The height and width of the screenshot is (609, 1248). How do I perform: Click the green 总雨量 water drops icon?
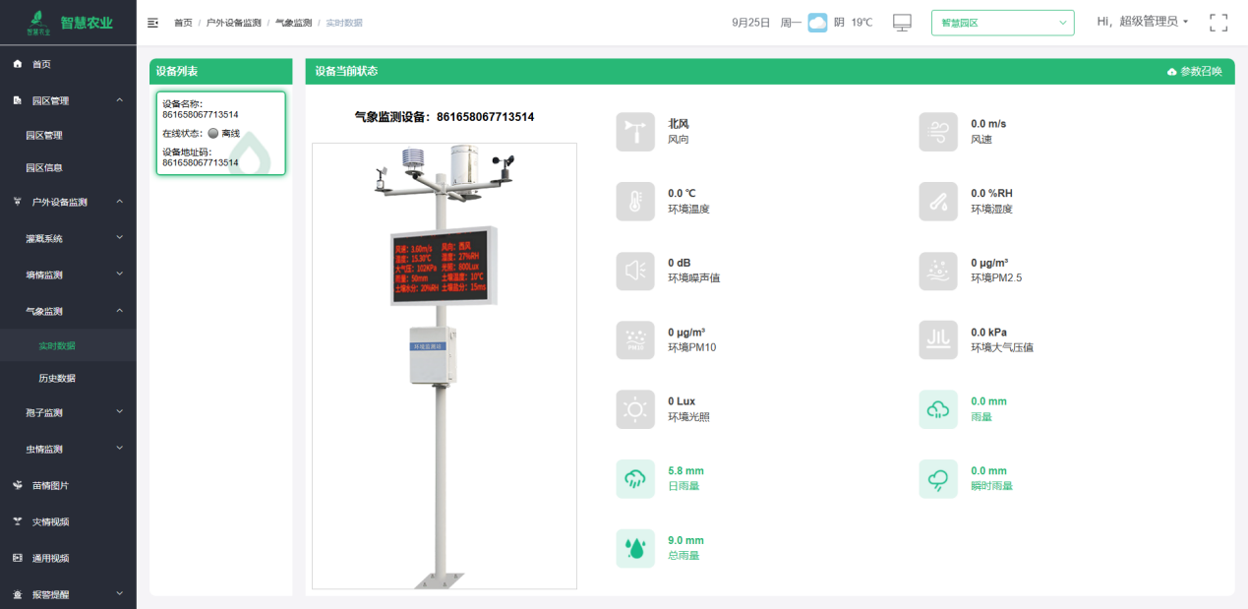click(635, 548)
